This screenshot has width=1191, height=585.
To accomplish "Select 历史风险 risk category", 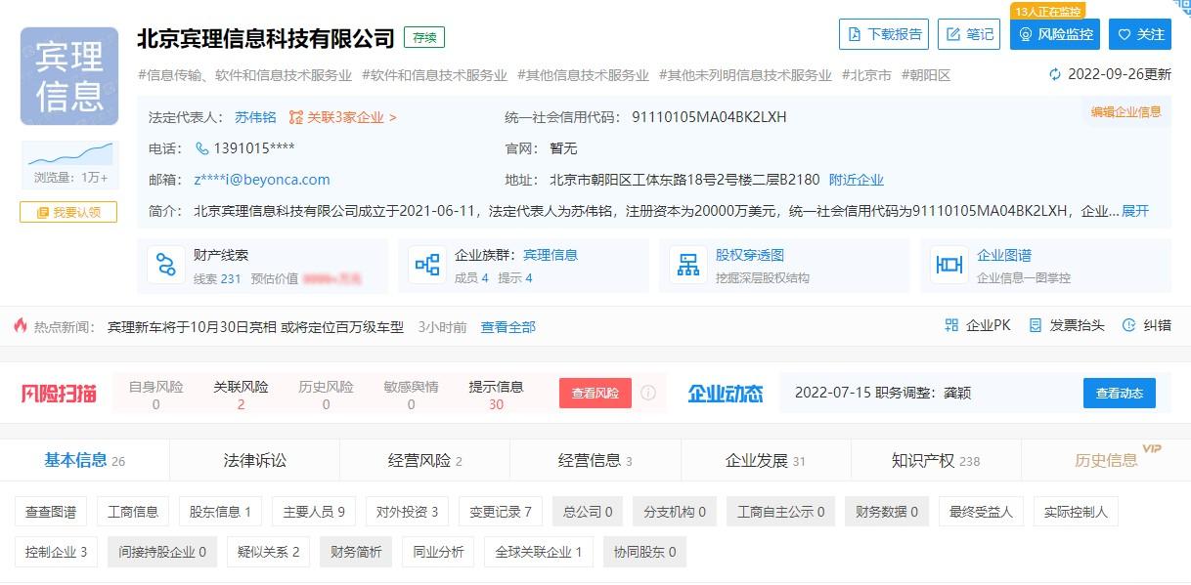I will (x=326, y=395).
